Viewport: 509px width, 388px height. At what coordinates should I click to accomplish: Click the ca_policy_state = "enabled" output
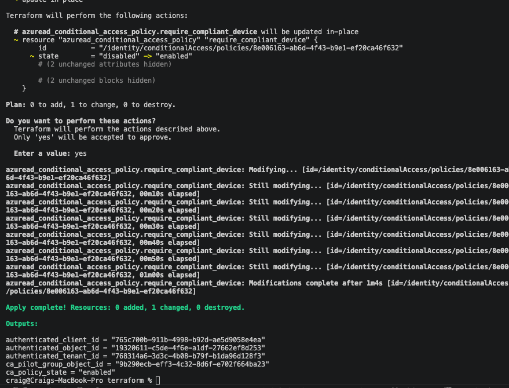tap(60, 372)
